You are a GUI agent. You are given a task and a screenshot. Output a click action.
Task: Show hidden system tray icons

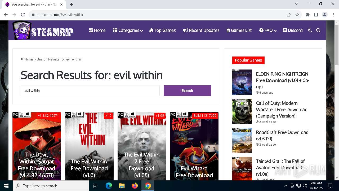tap(286, 186)
